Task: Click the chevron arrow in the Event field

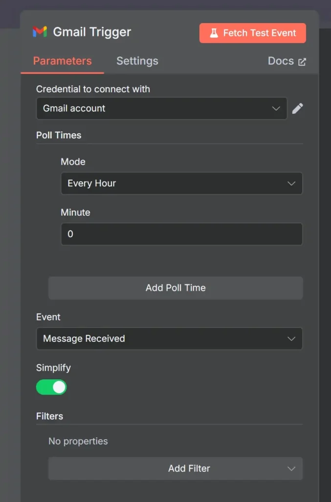Action: click(291, 339)
